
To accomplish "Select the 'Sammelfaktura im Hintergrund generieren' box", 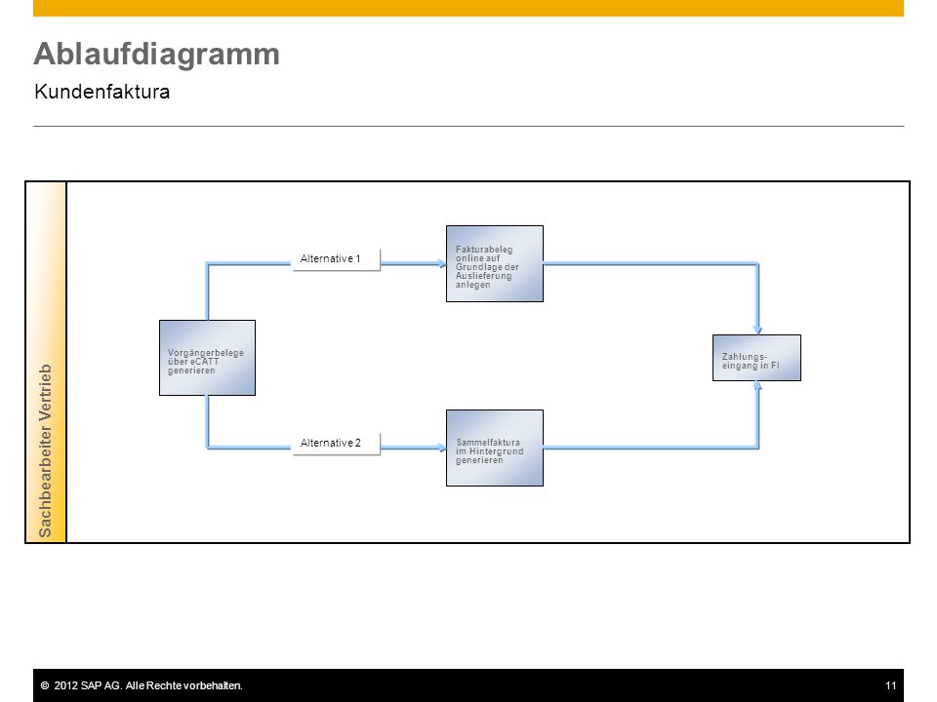I will pos(495,448).
